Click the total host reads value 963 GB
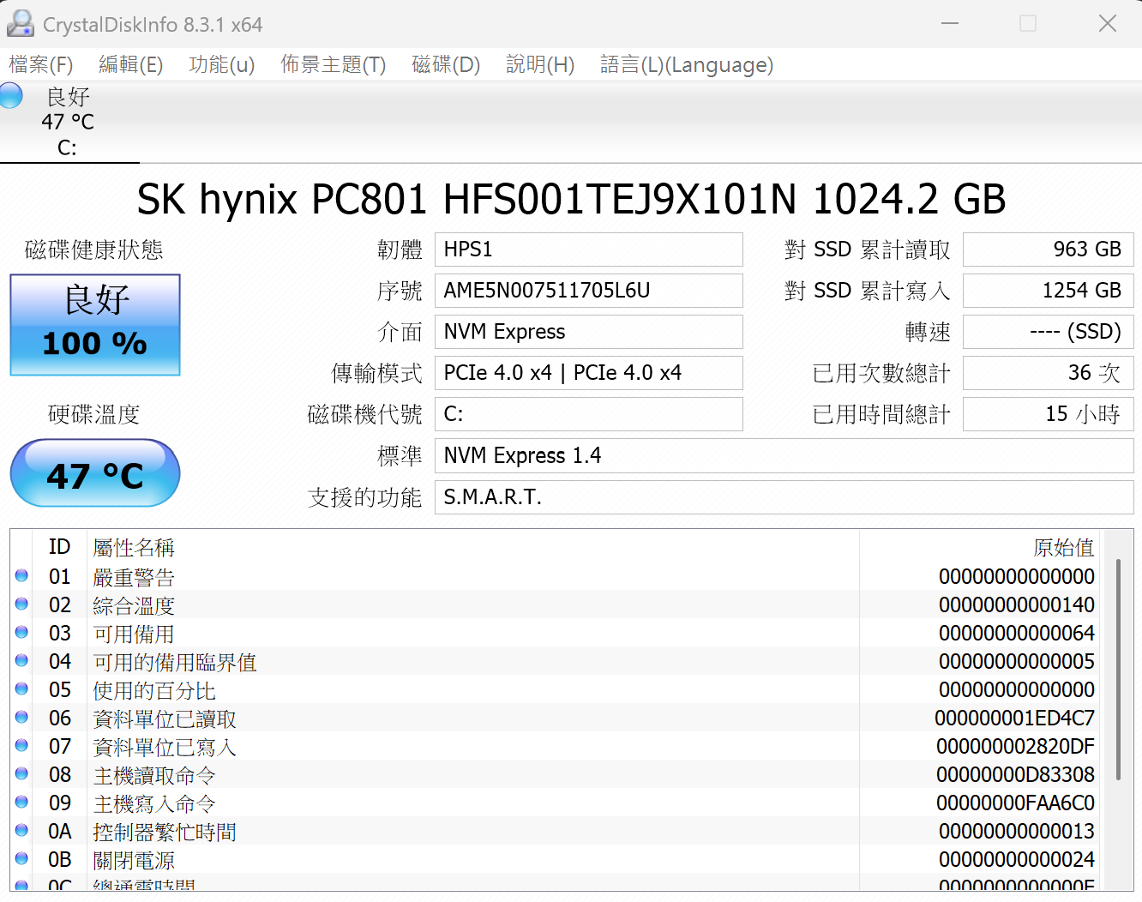1142x902 pixels. (1049, 250)
